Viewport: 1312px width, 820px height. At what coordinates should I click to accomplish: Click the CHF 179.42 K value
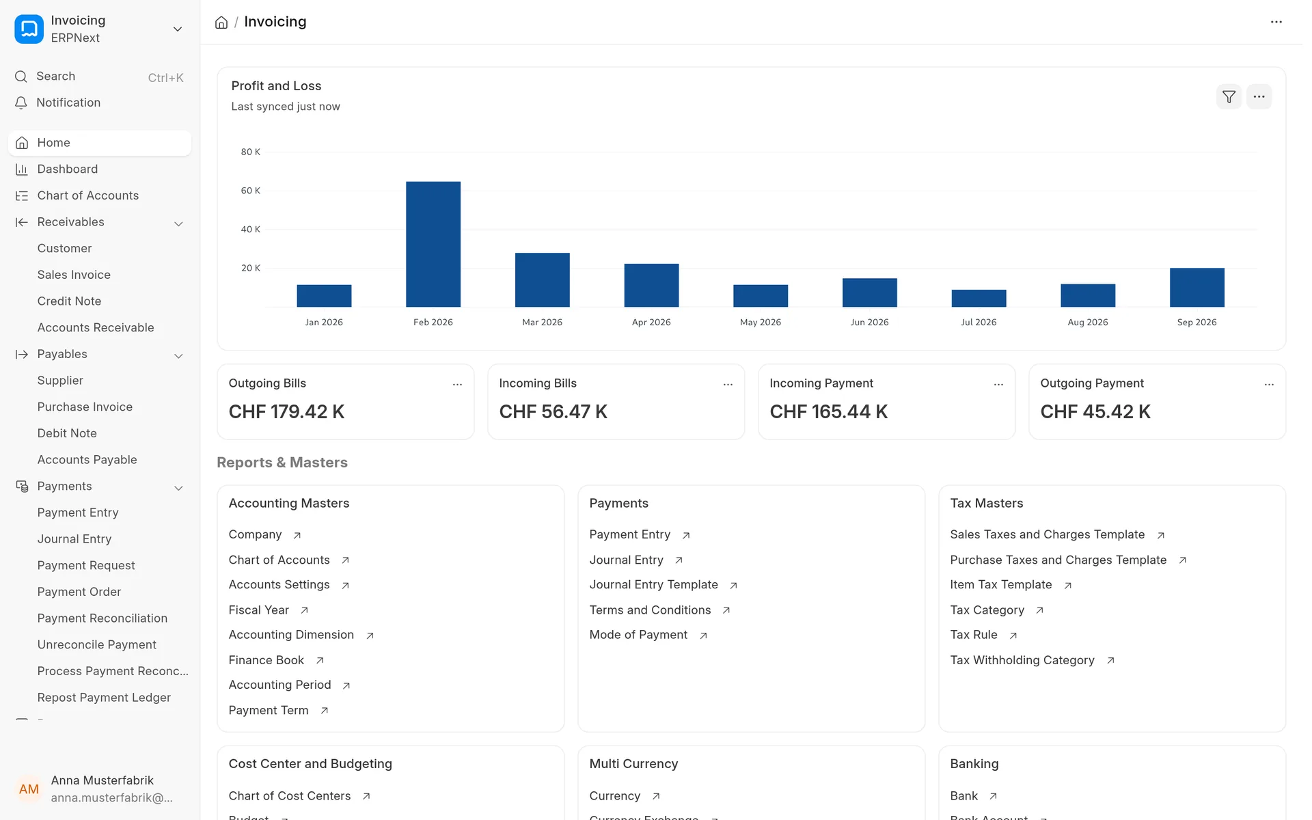[x=286, y=412]
